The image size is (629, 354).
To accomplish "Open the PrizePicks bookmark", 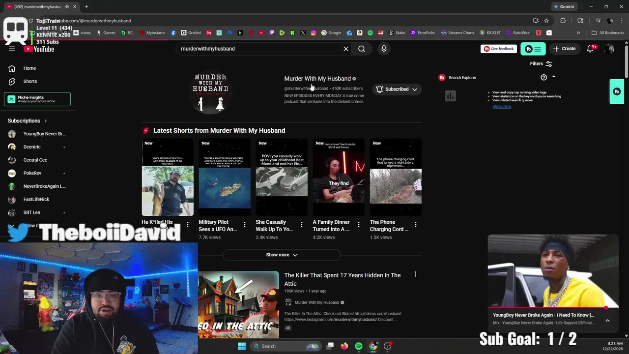I will 423,33.
